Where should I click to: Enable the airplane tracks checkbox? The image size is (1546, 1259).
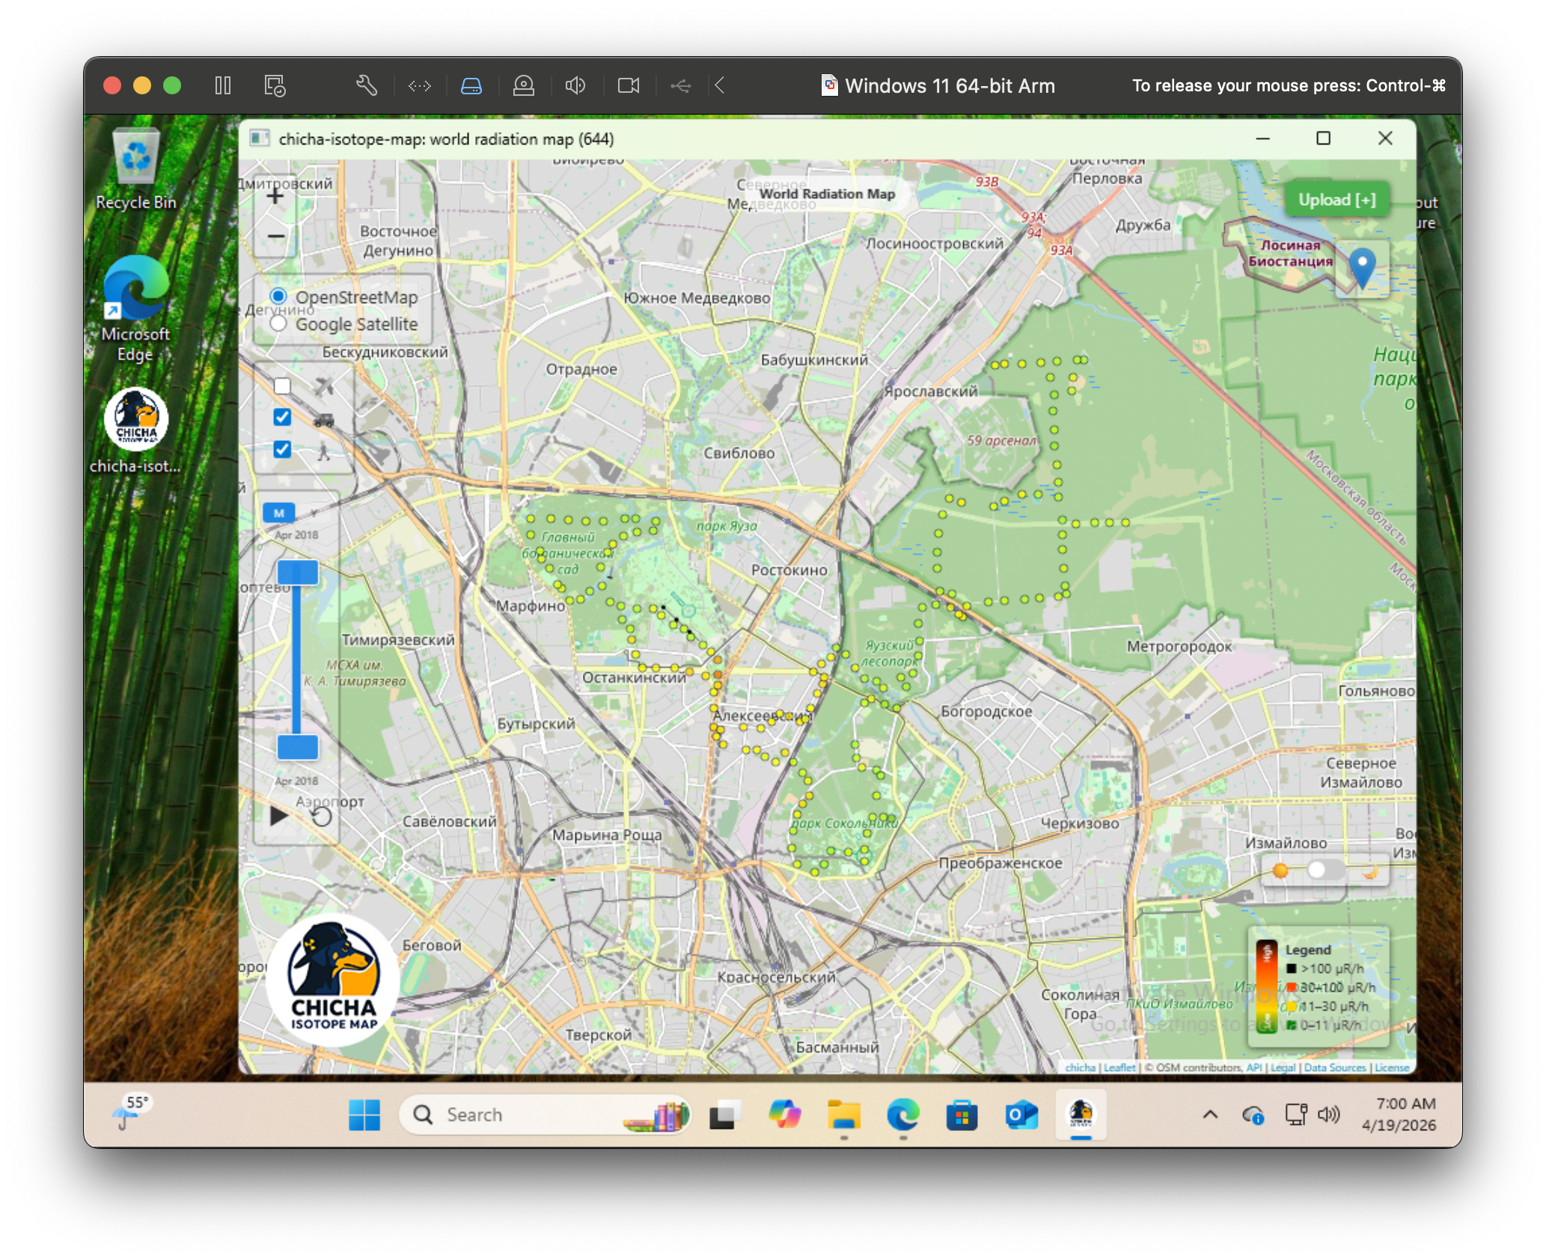(x=282, y=386)
